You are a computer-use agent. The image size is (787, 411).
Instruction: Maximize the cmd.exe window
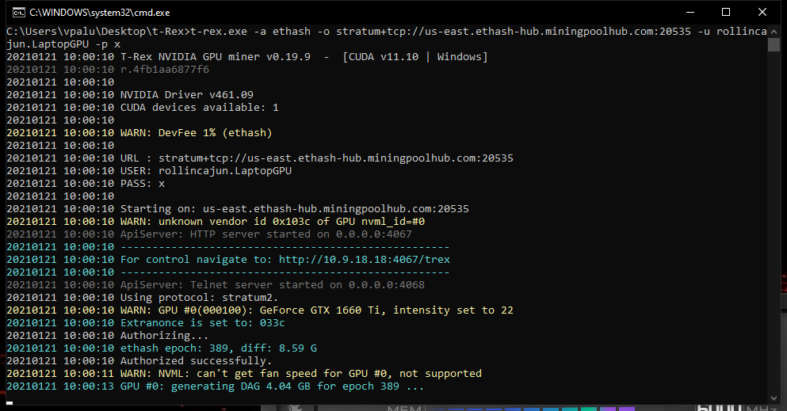726,12
